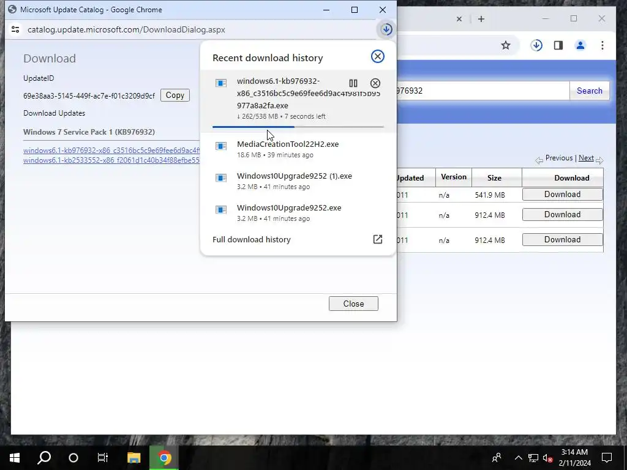The height and width of the screenshot is (470, 627).
Task: Open windows6.1-kb976932-x86 download link
Action: point(111,151)
